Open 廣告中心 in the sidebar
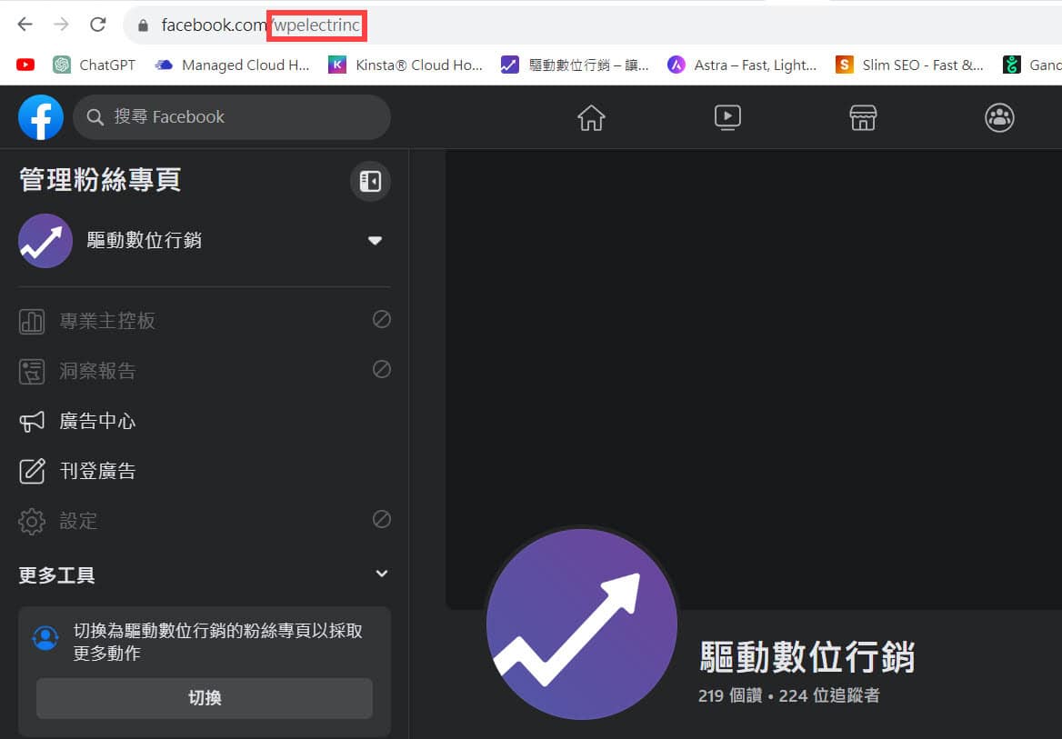Screen dimensions: 1062x739 pos(205,421)
